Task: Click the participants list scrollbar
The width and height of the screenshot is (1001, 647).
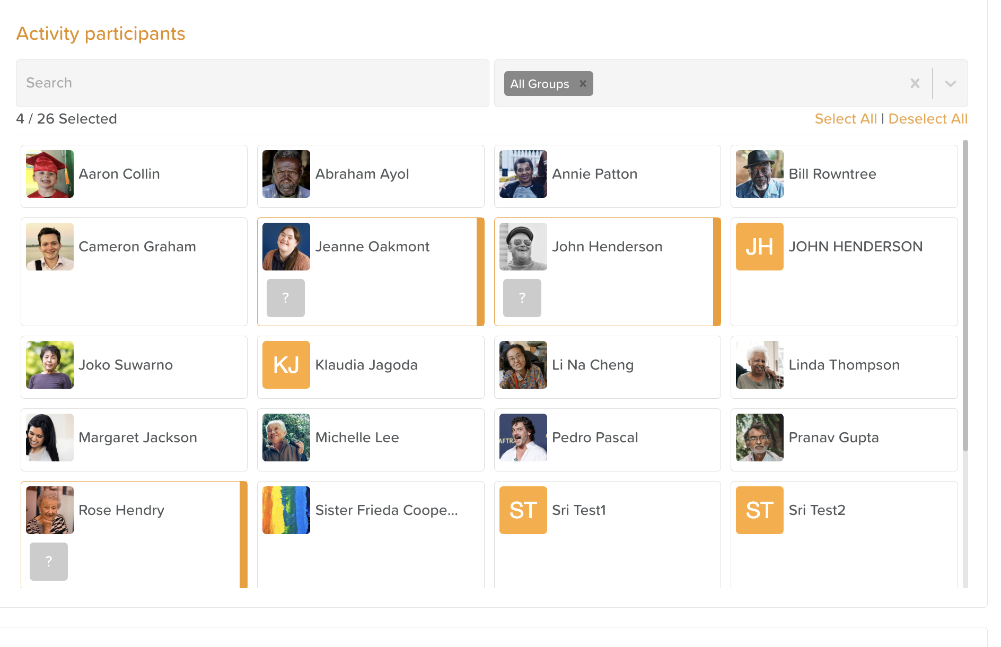Action: 965,297
